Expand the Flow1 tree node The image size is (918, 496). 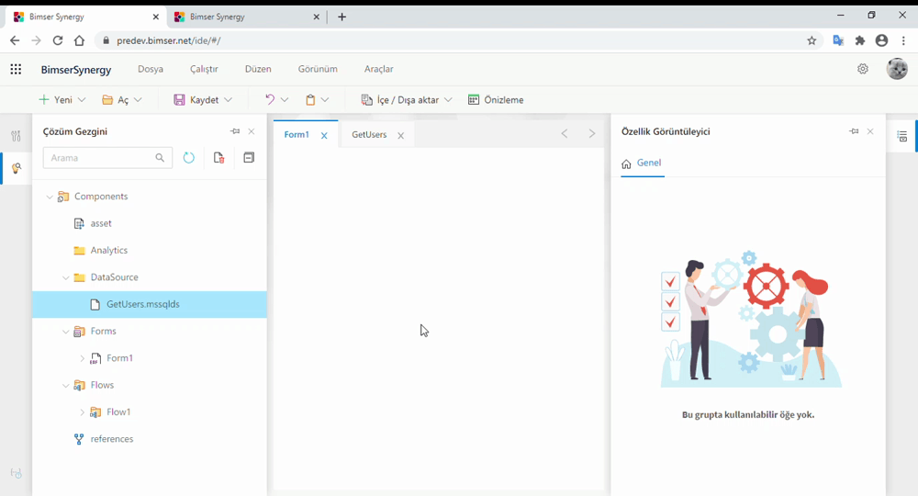click(82, 412)
